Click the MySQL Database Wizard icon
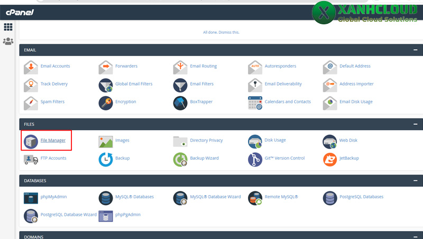423x239 pixels. pyautogui.click(x=180, y=198)
